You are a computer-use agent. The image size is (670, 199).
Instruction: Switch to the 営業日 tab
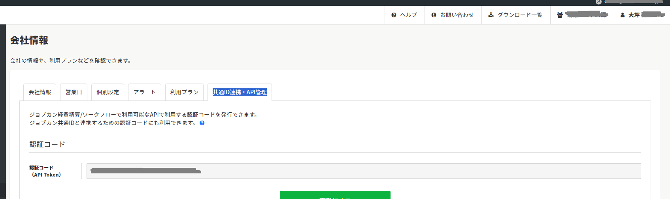(x=74, y=92)
